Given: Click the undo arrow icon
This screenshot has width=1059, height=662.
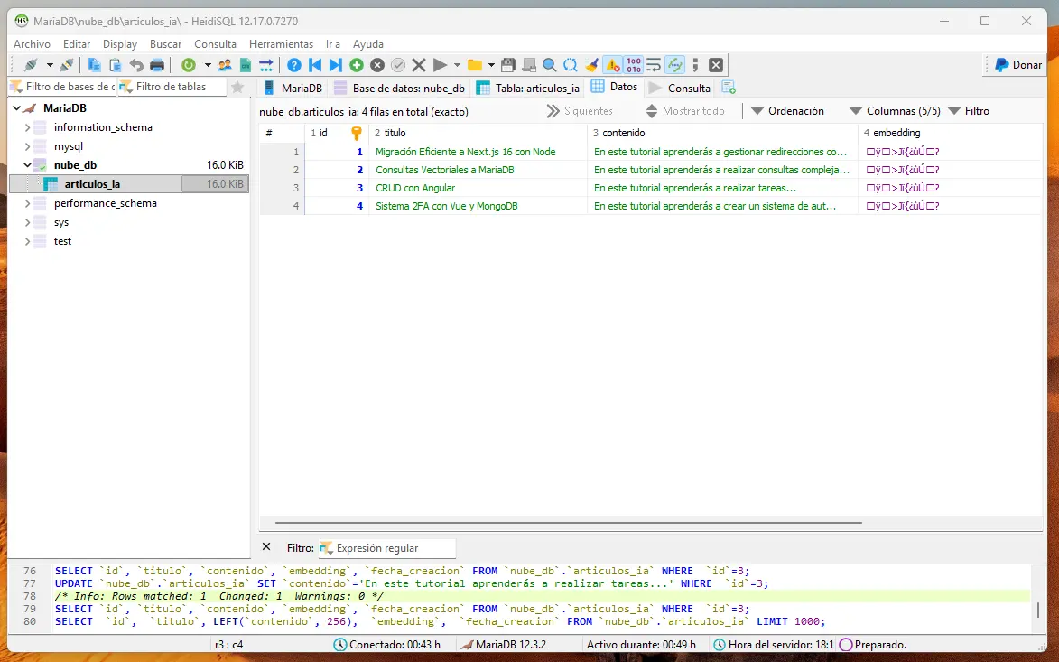Looking at the screenshot, I should [x=136, y=65].
